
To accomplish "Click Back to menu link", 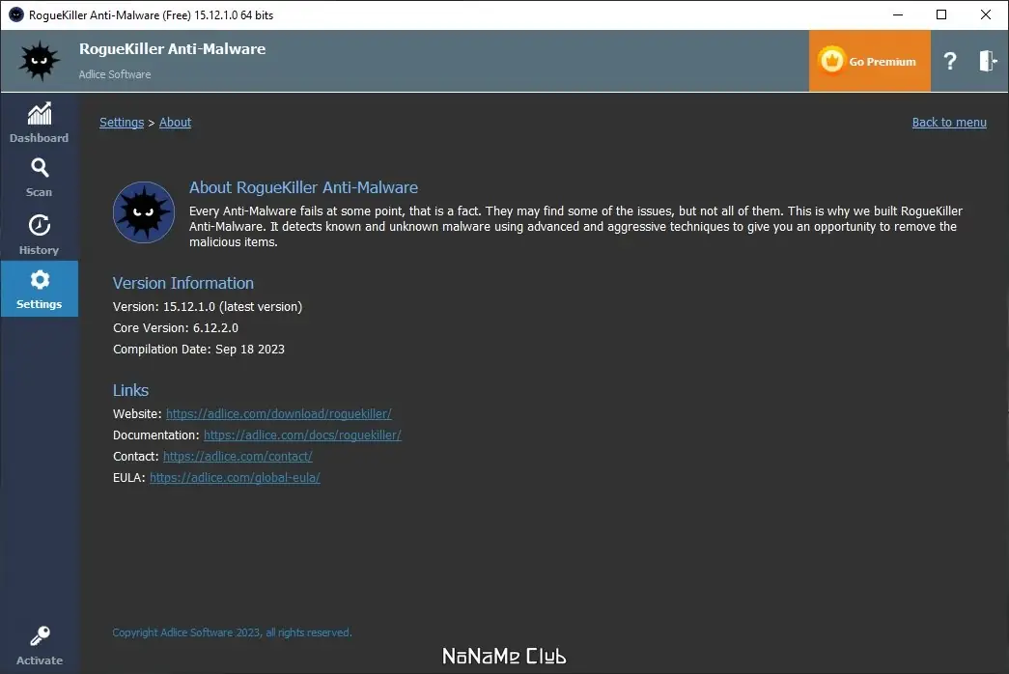I will [949, 123].
